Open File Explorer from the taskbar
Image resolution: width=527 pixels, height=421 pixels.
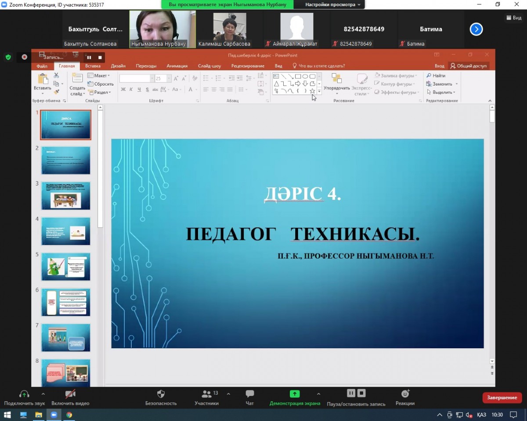(x=39, y=414)
